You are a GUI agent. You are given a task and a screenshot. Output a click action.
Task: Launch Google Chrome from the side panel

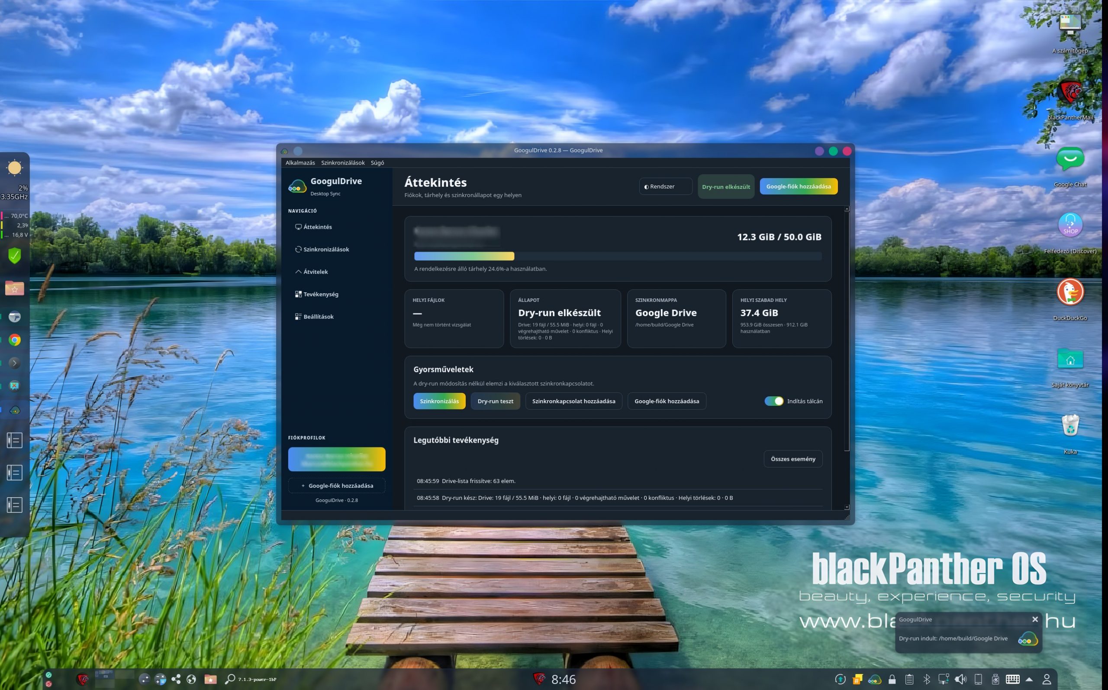tap(15, 340)
